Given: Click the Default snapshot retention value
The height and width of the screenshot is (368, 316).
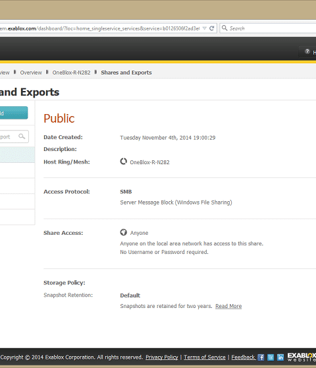Looking at the screenshot, I should click(130, 295).
